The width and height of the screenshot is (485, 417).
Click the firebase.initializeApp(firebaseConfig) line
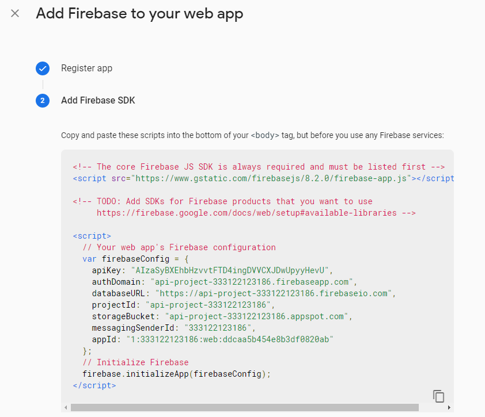tap(176, 374)
